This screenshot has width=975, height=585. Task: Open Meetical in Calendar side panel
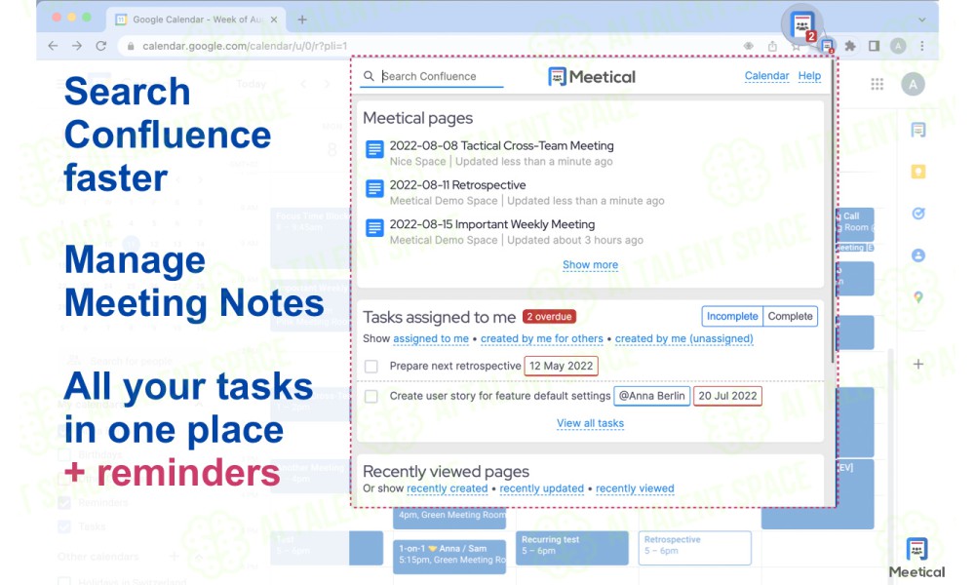917,130
